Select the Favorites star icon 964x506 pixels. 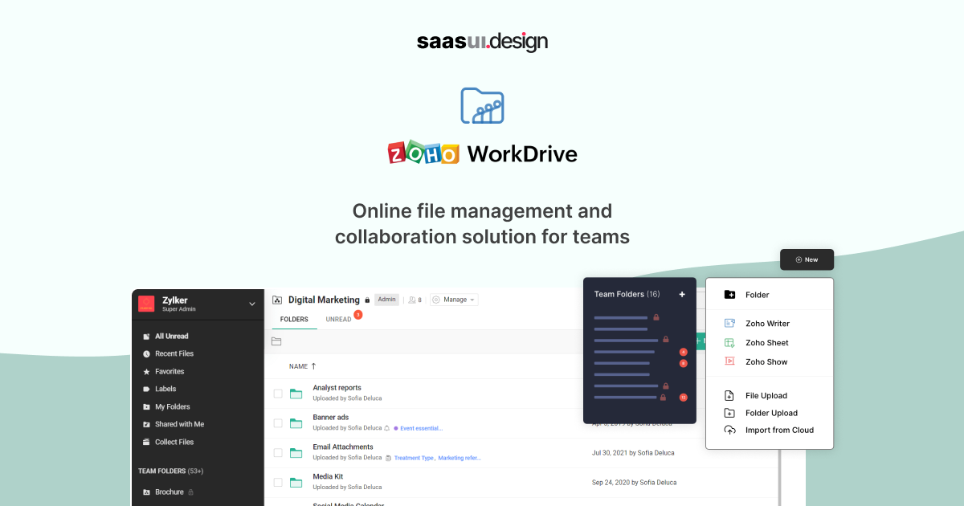pyautogui.click(x=147, y=371)
